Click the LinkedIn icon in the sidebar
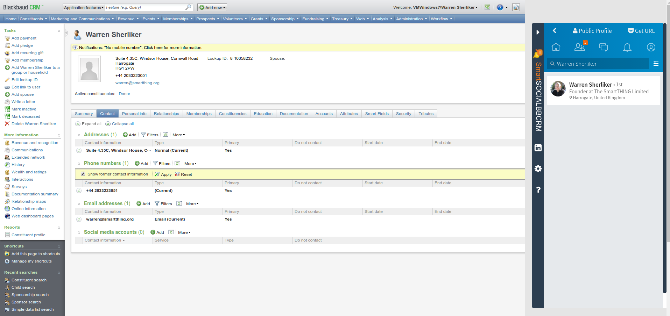Image resolution: width=670 pixels, height=316 pixels. click(x=538, y=148)
